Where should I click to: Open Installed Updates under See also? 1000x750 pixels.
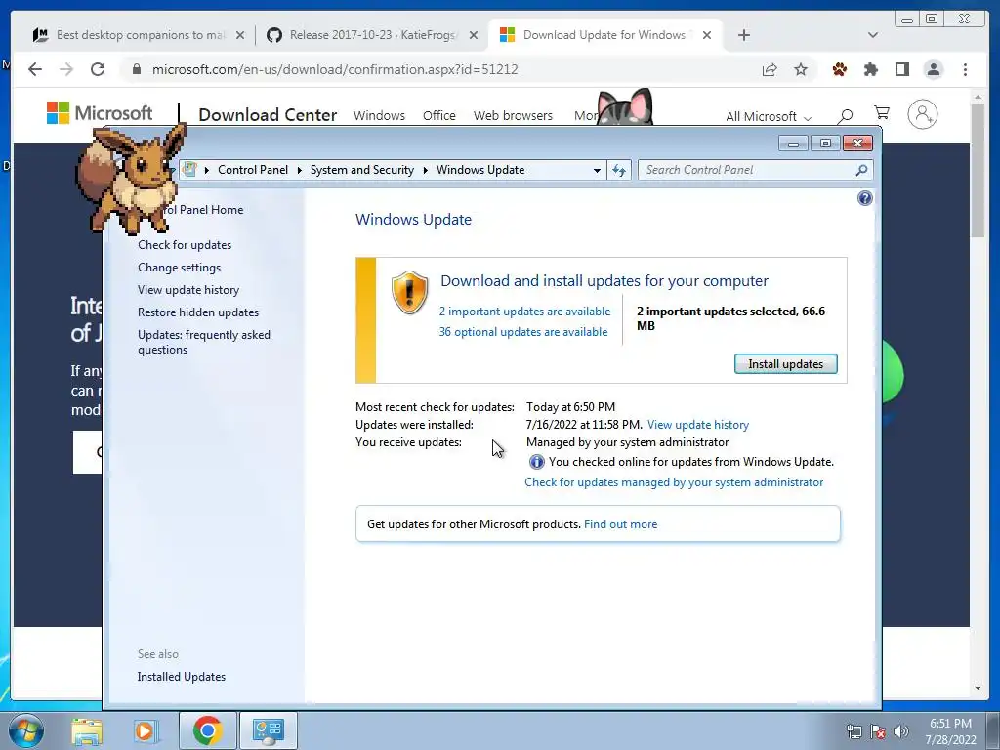pos(181,677)
